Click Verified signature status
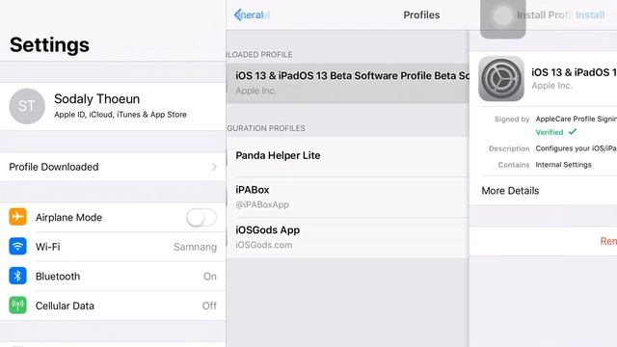This screenshot has height=347, width=617. pyautogui.click(x=555, y=132)
